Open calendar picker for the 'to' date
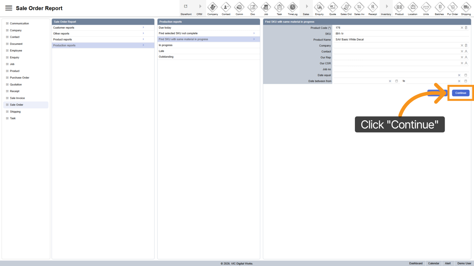This screenshot has width=474, height=266. 466,81
